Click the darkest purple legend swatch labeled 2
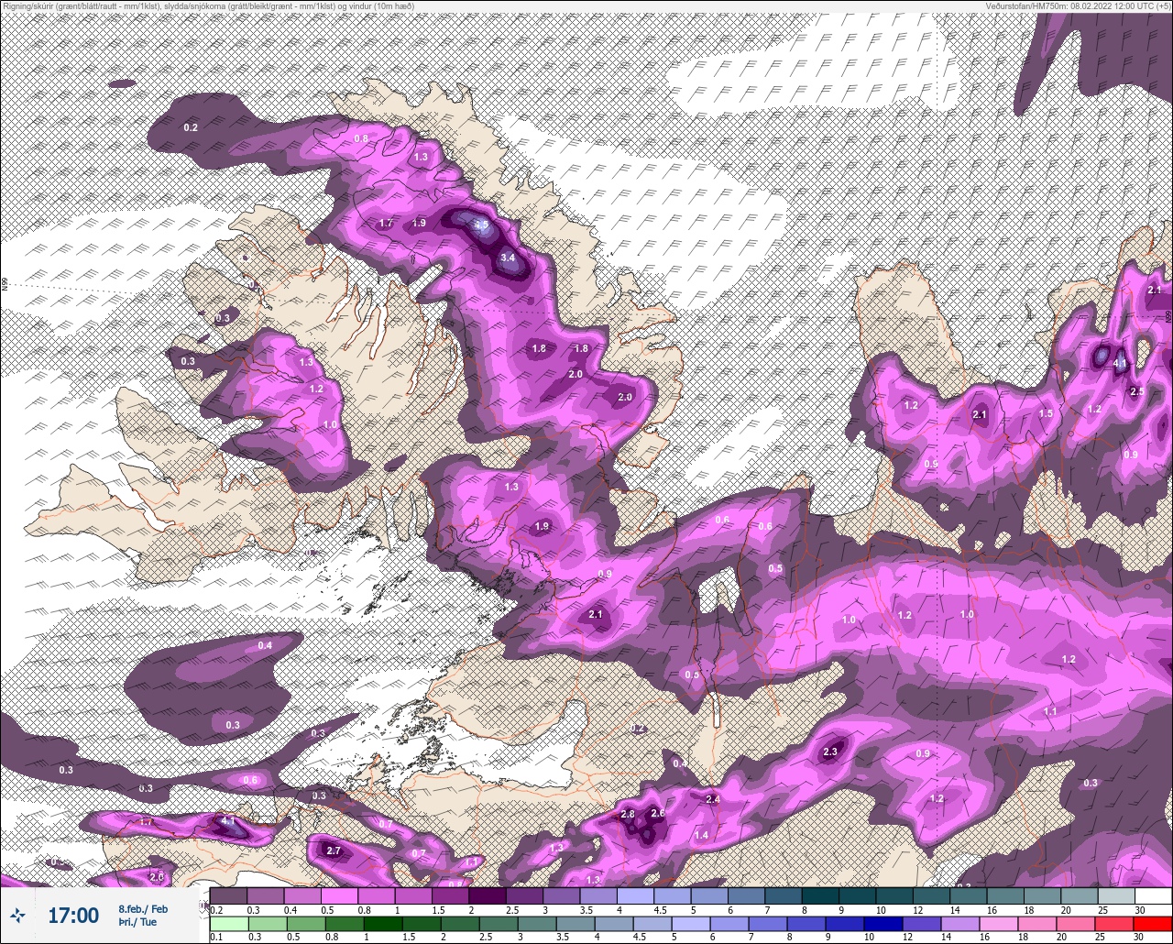 (x=488, y=895)
